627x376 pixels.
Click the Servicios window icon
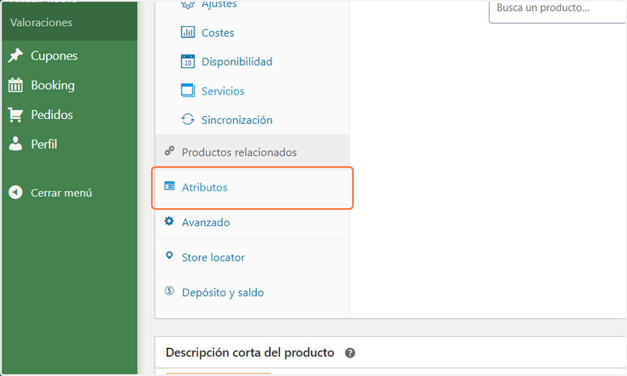pyautogui.click(x=188, y=90)
